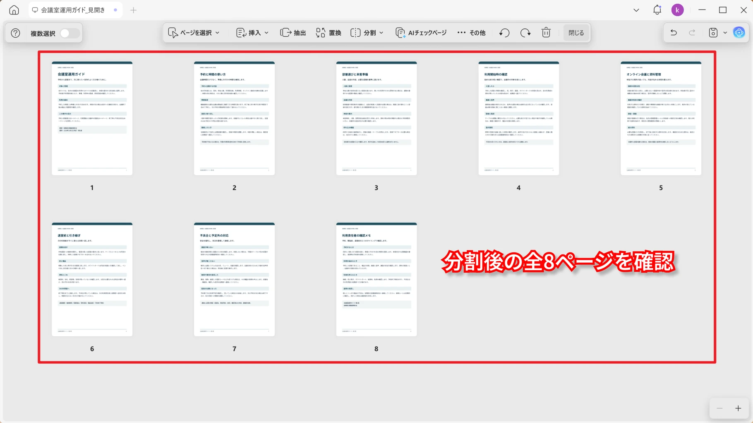Click the 置換 replace tool
The width and height of the screenshot is (753, 423).
click(329, 33)
